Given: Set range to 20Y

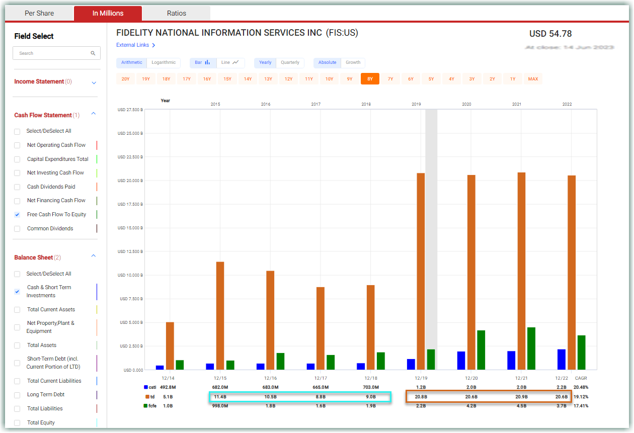Looking at the screenshot, I should pos(125,79).
